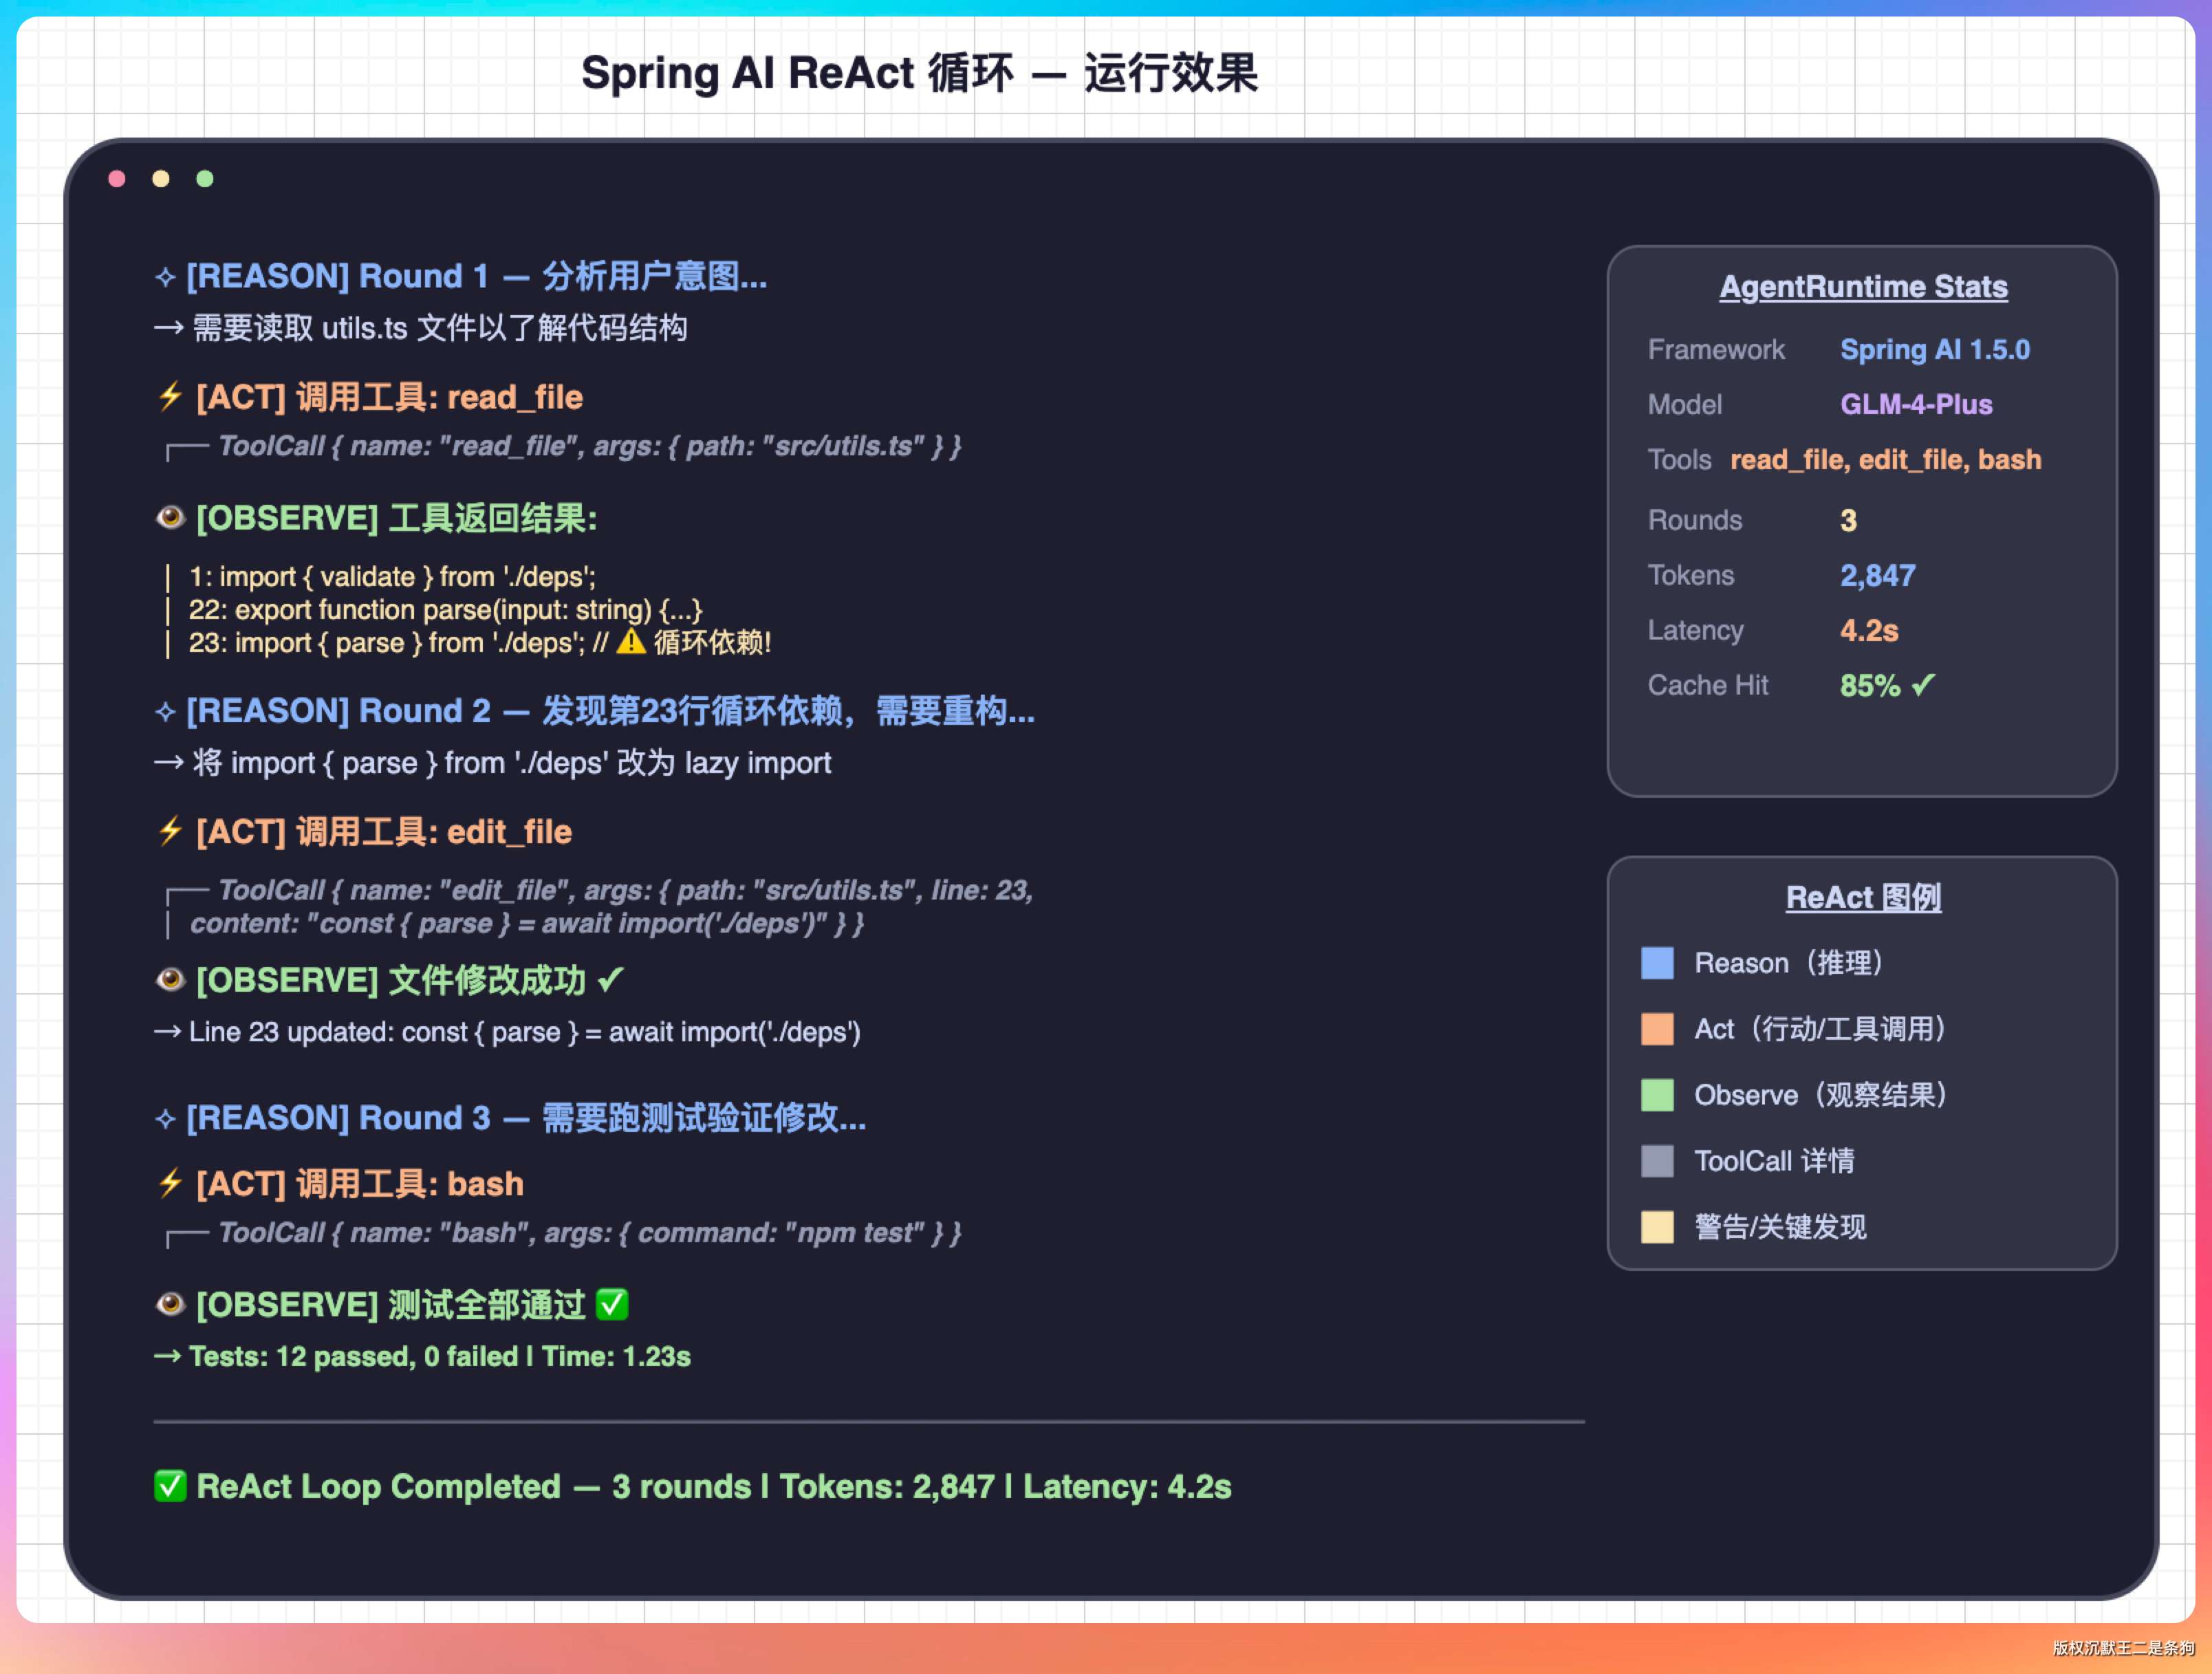
Task: Click the sparkle icon before Round 1
Action: pos(165,277)
